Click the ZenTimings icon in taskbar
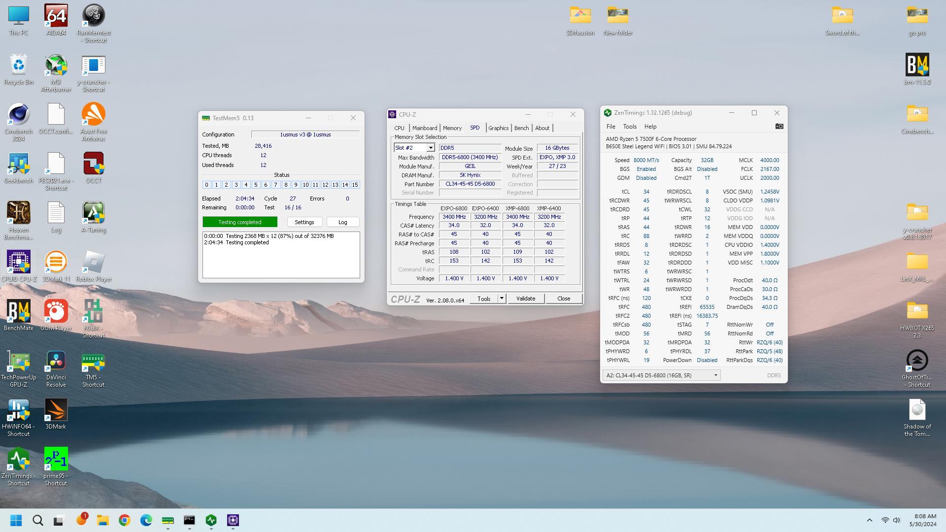The width and height of the screenshot is (946, 532). click(x=211, y=520)
